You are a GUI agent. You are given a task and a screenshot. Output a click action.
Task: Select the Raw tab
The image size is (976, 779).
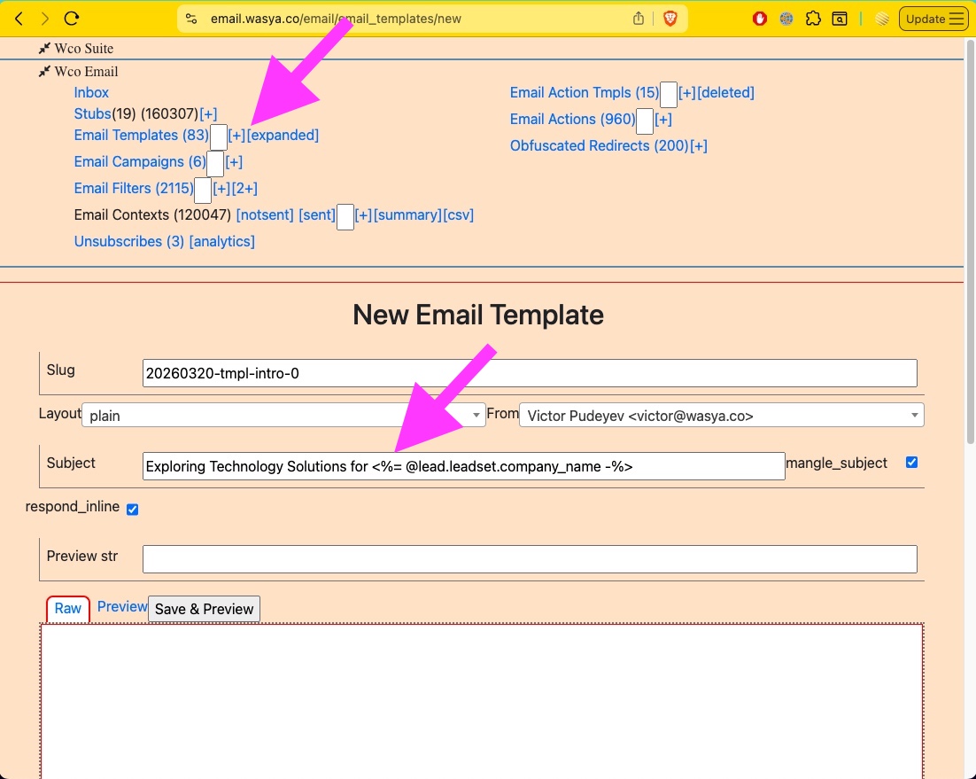tap(67, 609)
